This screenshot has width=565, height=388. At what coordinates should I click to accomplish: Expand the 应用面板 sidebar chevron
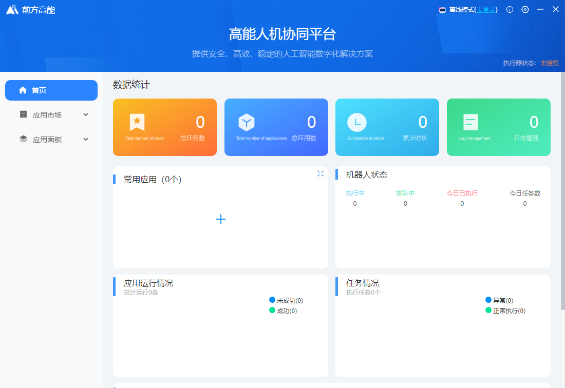(86, 139)
